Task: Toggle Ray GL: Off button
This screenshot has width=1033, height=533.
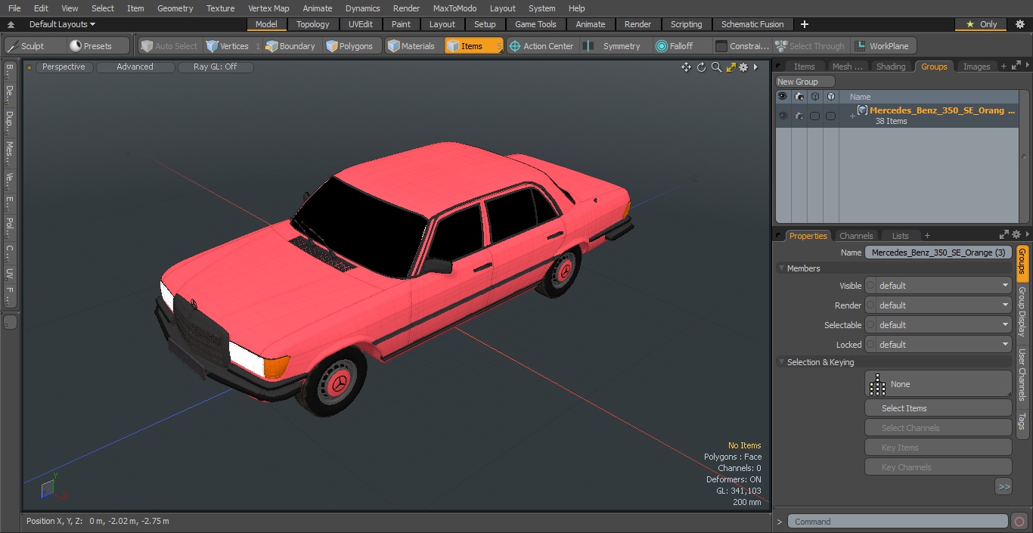Action: (216, 67)
